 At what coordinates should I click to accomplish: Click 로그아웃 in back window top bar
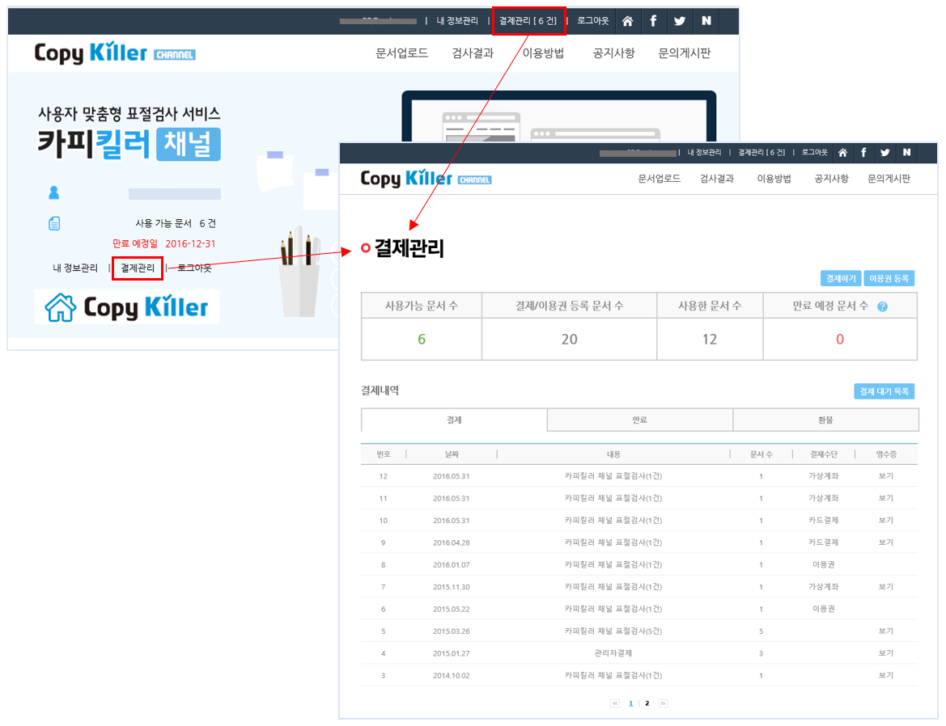[x=593, y=21]
